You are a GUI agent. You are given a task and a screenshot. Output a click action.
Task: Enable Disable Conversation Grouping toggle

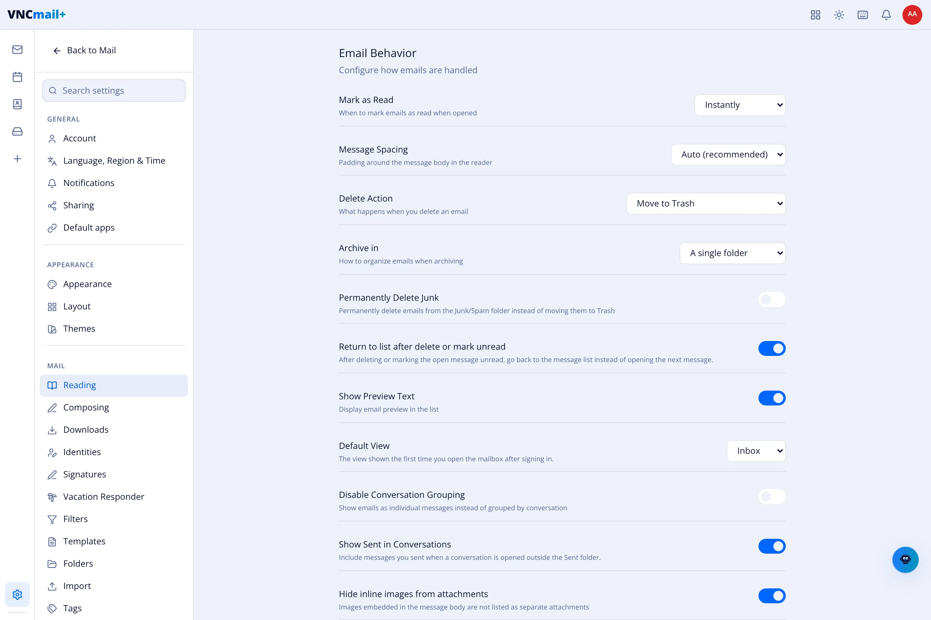pos(772,497)
